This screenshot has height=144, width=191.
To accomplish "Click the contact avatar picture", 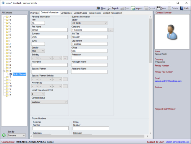I will click(172, 32).
